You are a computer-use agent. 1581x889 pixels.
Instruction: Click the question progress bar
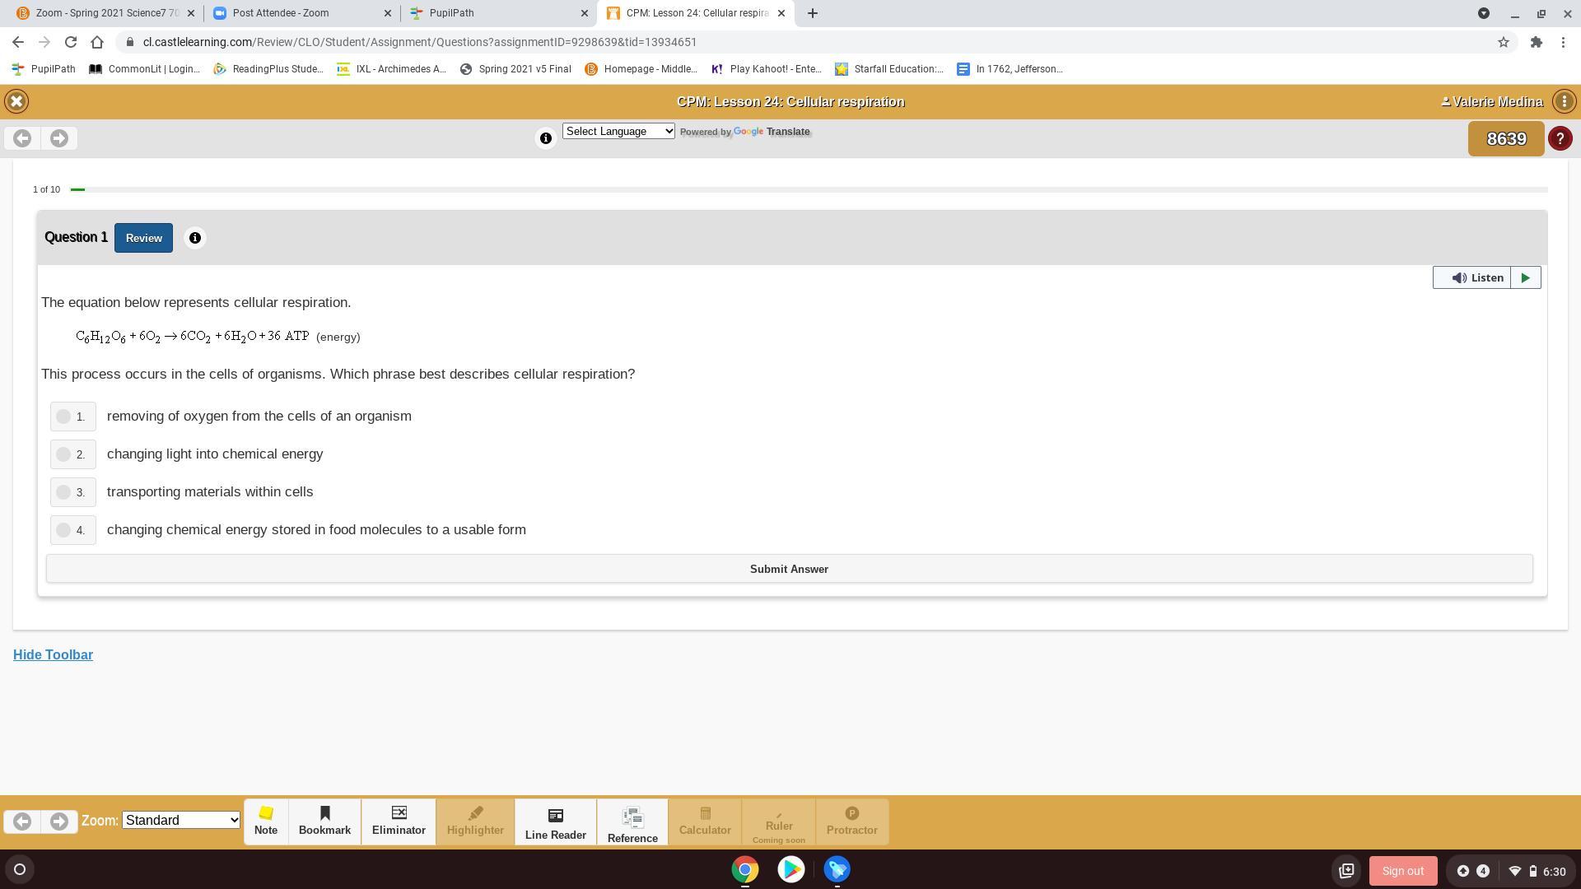807,189
